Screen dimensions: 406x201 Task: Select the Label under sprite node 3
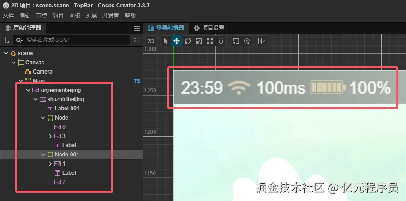click(x=69, y=145)
